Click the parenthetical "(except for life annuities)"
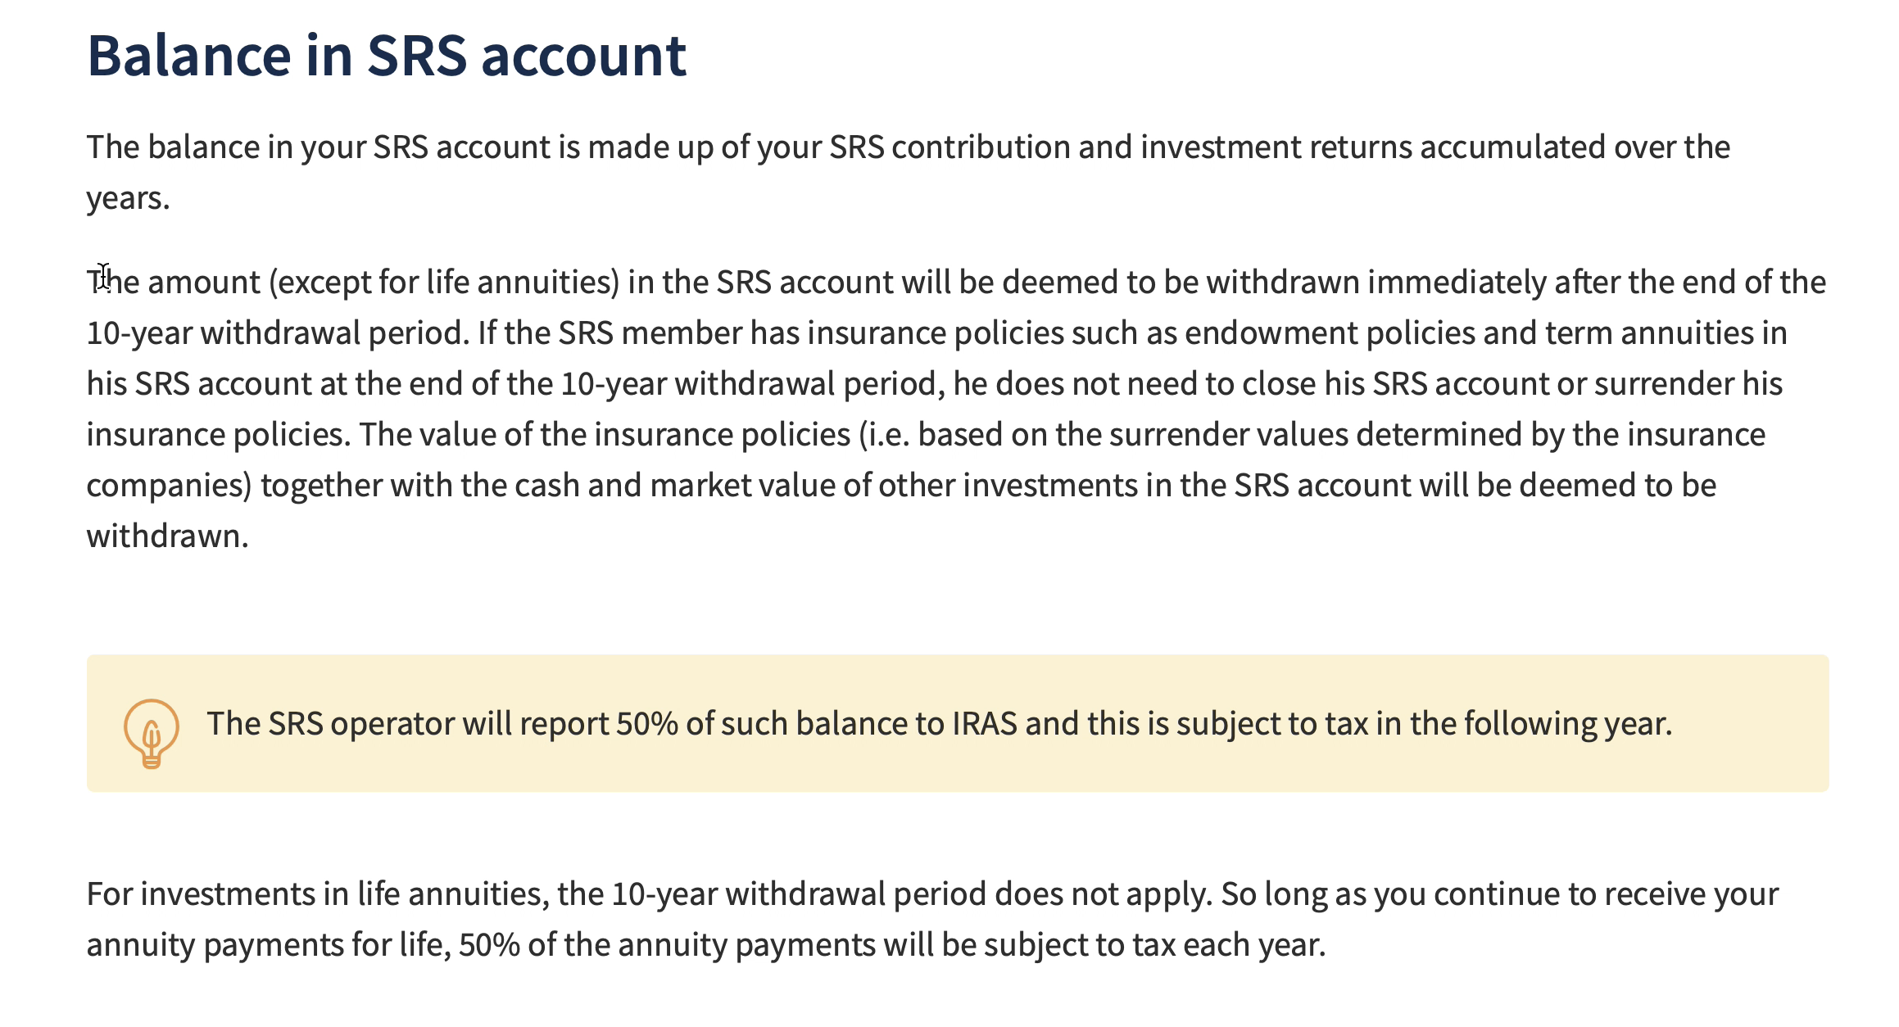Viewport: 1899px width, 1027px height. (444, 283)
